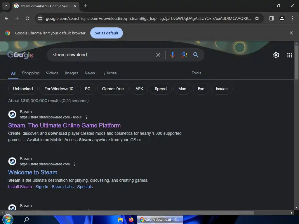
Task: Open the search Tools options
Action: [197, 73]
